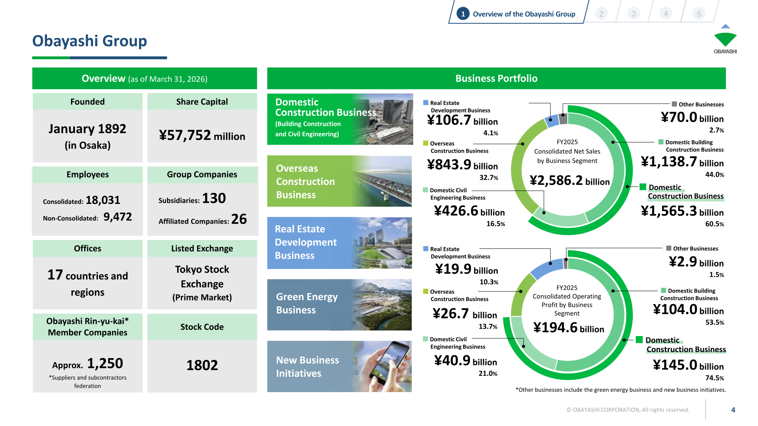
Task: Click the stock code 1802
Action: [x=202, y=365]
